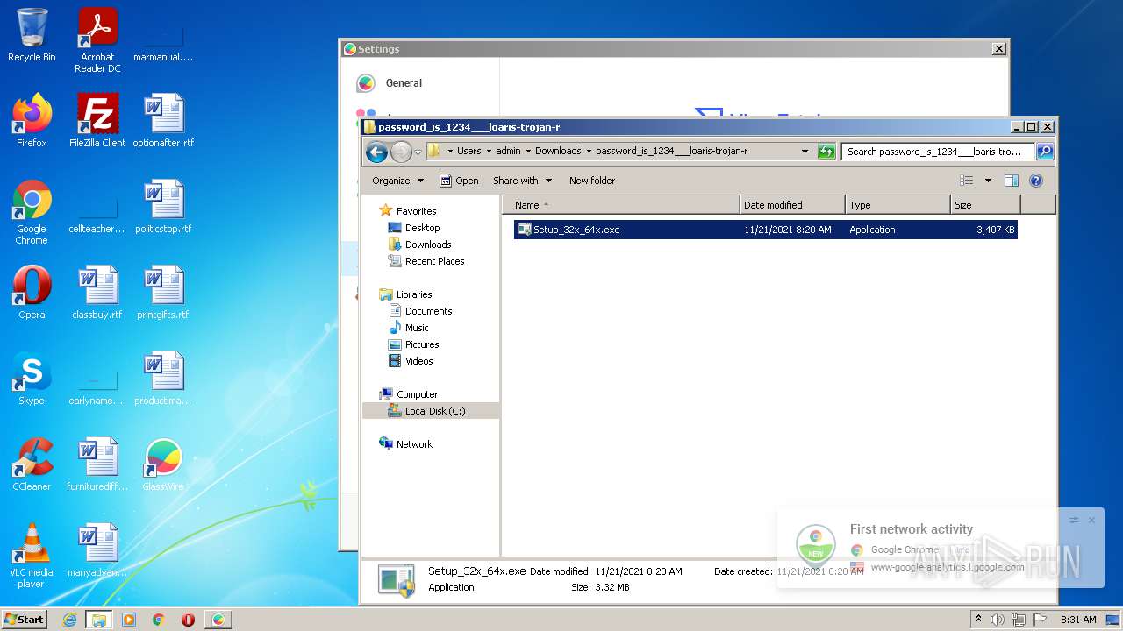Select Recent Places in the sidebar
The image size is (1123, 631).
tap(435, 261)
